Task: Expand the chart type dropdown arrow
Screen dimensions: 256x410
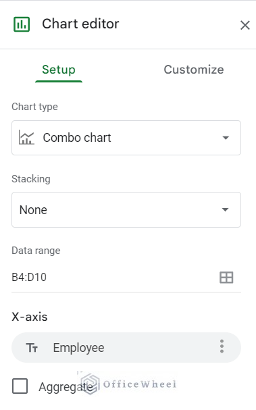Action: 226,138
